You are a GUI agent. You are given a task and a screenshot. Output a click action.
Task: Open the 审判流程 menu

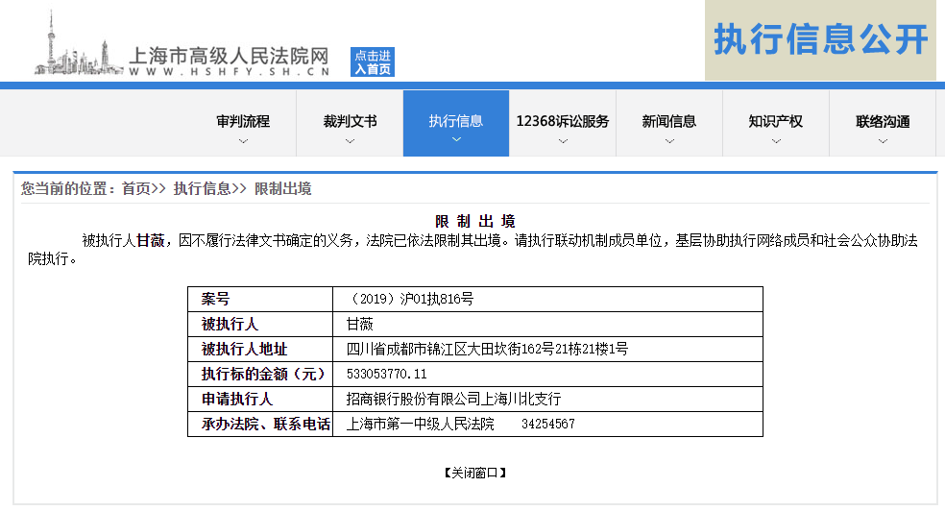[243, 124]
